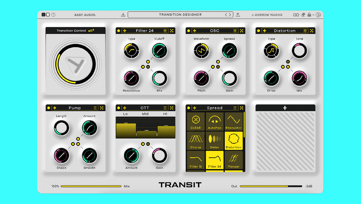Open the Pump module menu lines
Image resolution: width=361 pixels, height=204 pixels.
95,108
